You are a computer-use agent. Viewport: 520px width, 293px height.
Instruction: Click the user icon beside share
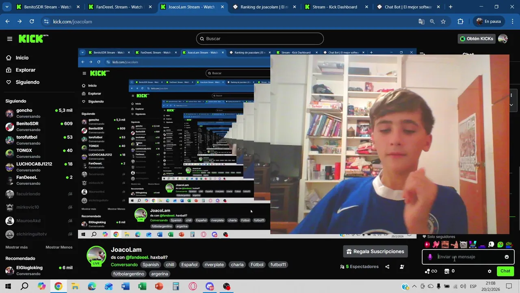point(402,267)
